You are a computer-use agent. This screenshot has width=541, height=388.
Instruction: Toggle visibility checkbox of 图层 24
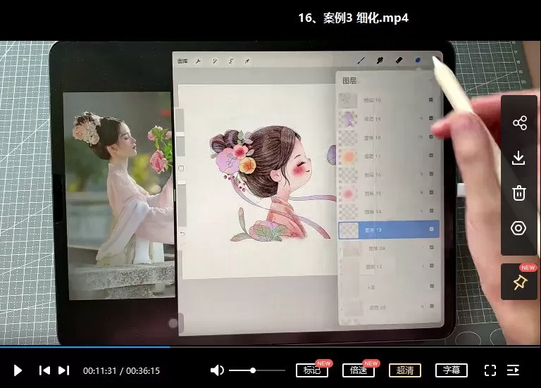click(x=431, y=248)
